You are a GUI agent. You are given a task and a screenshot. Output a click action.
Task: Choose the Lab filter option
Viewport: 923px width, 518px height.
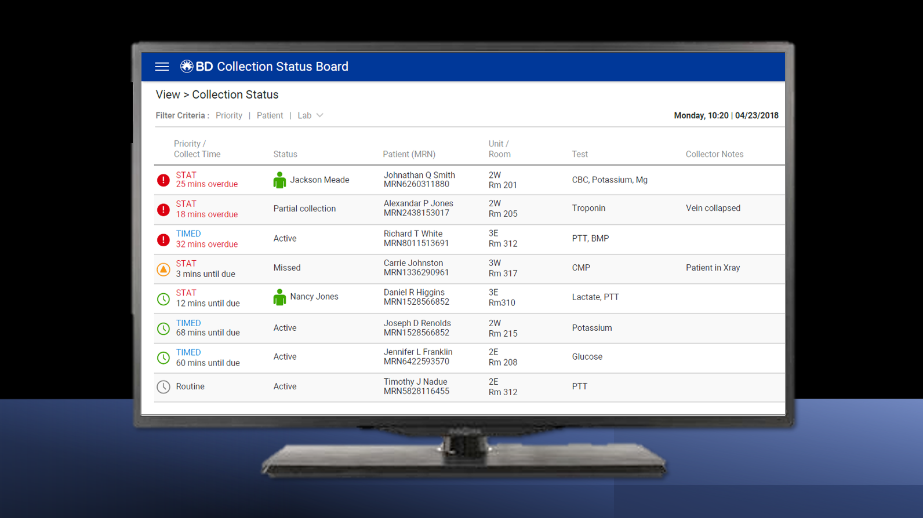pyautogui.click(x=304, y=116)
